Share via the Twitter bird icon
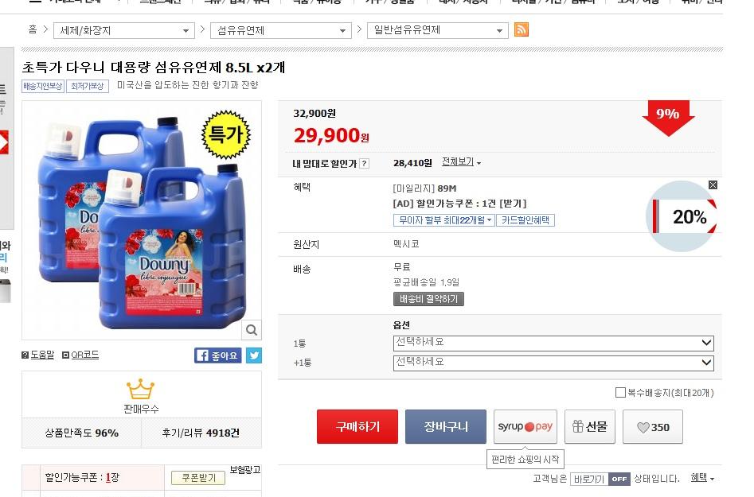Image resolution: width=754 pixels, height=497 pixels. coord(253,355)
